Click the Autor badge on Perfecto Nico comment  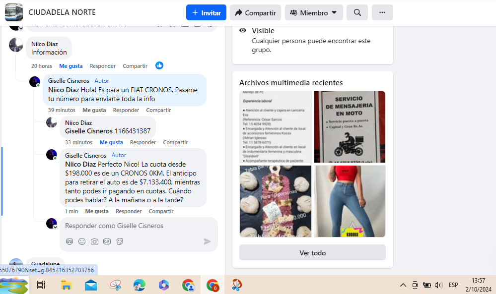[x=119, y=155]
